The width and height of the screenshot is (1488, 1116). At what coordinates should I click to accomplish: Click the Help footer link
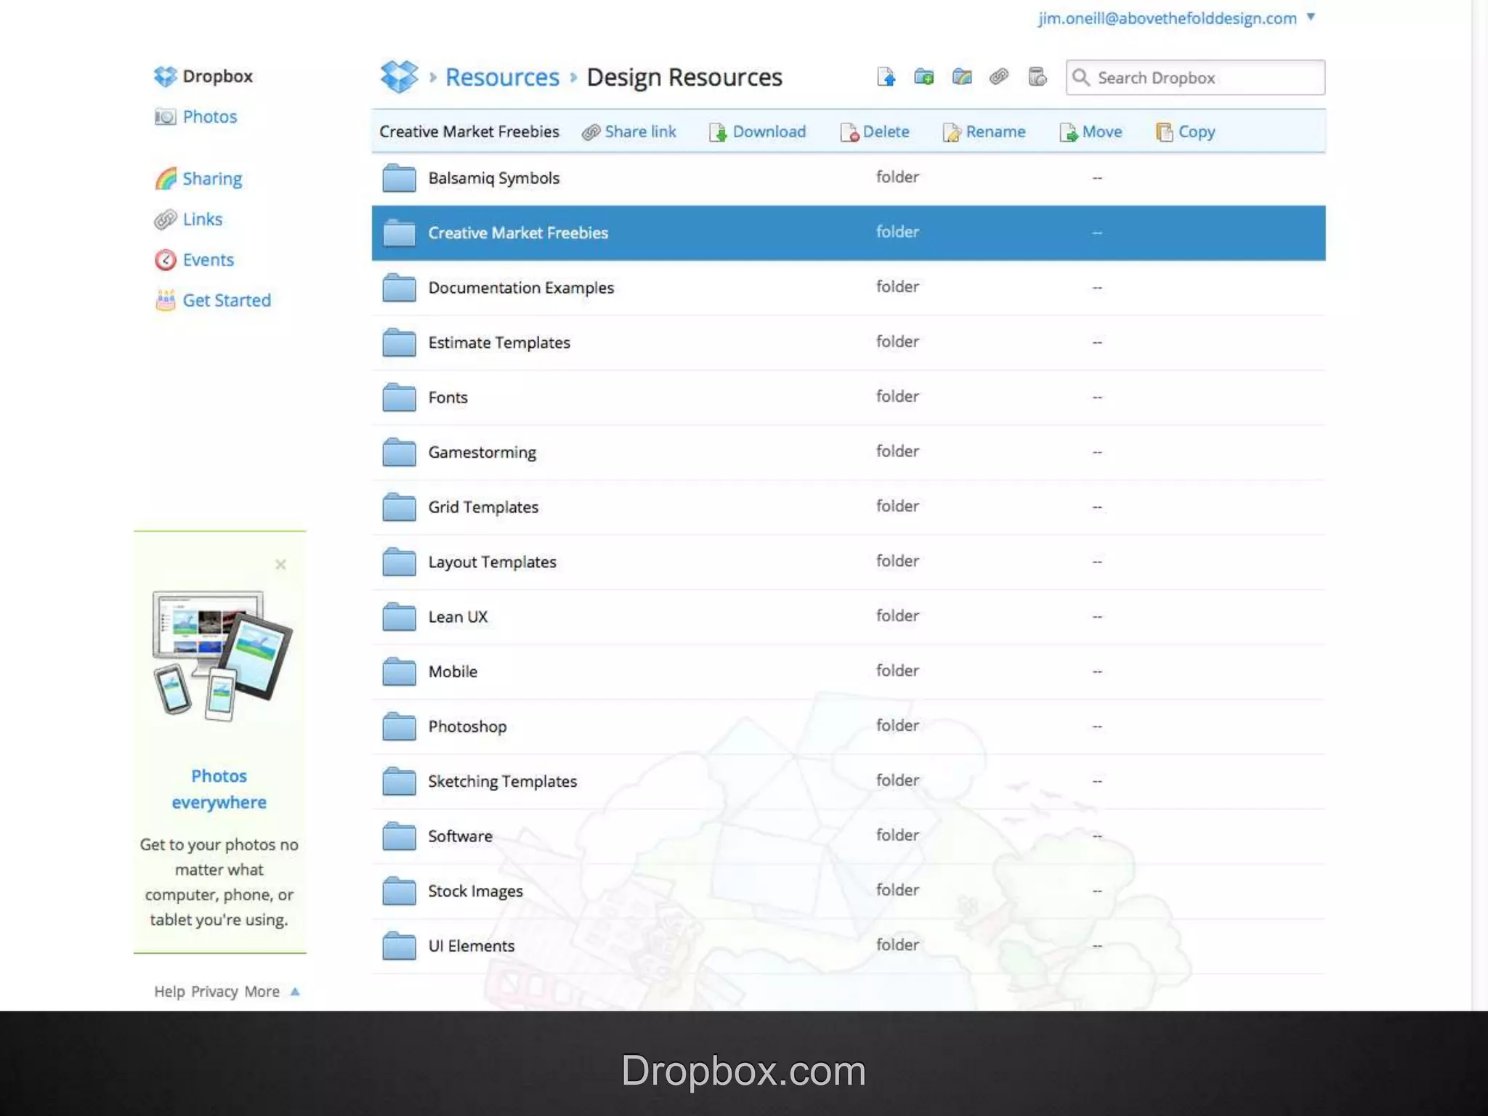coord(169,992)
